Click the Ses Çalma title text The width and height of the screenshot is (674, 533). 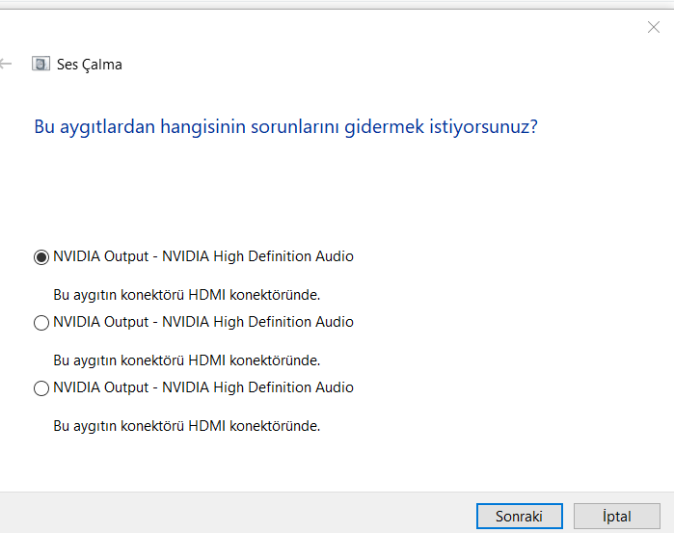click(90, 65)
